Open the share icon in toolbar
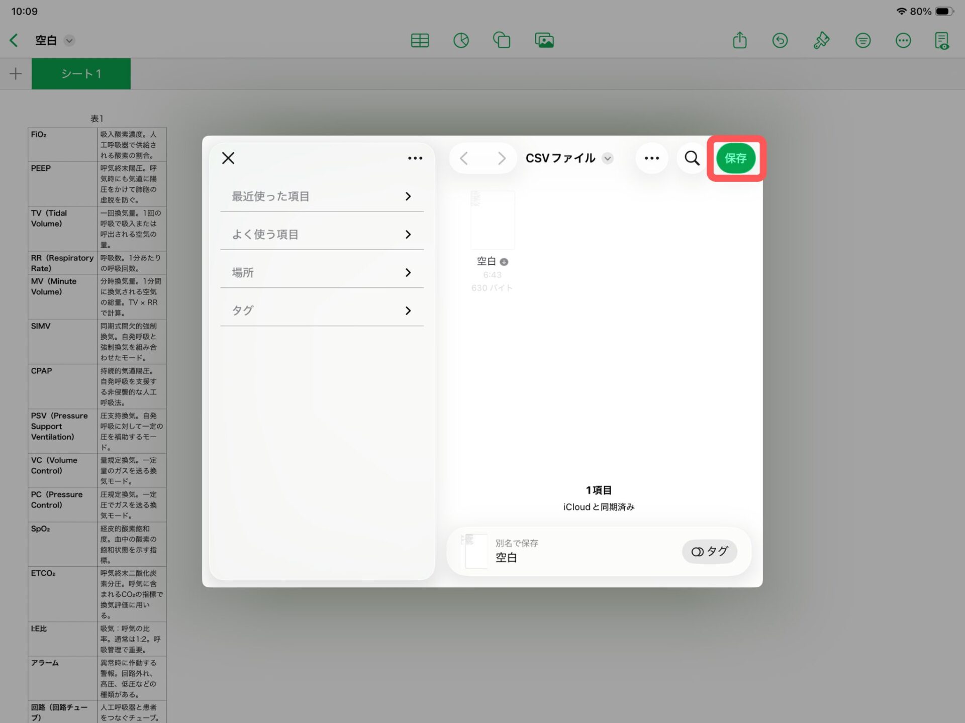 pyautogui.click(x=739, y=40)
